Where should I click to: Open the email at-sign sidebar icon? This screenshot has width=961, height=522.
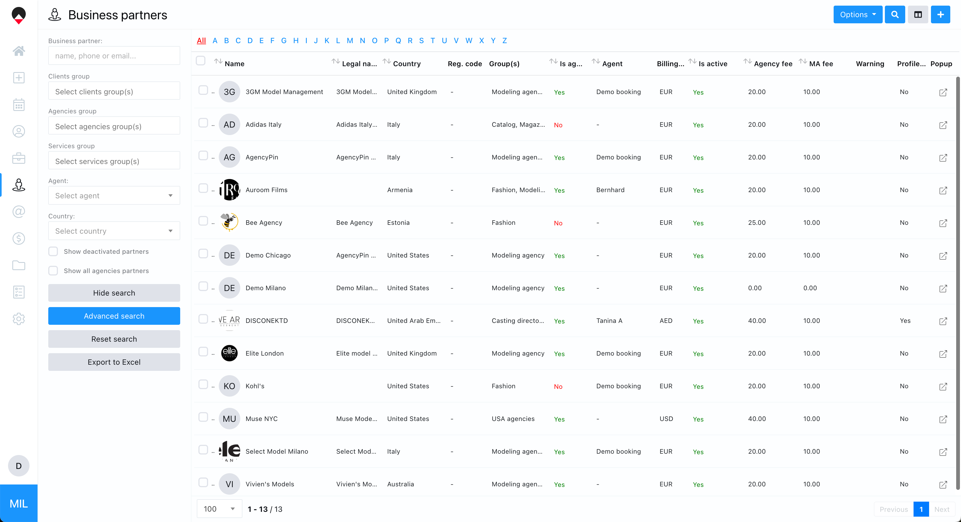coord(19,211)
